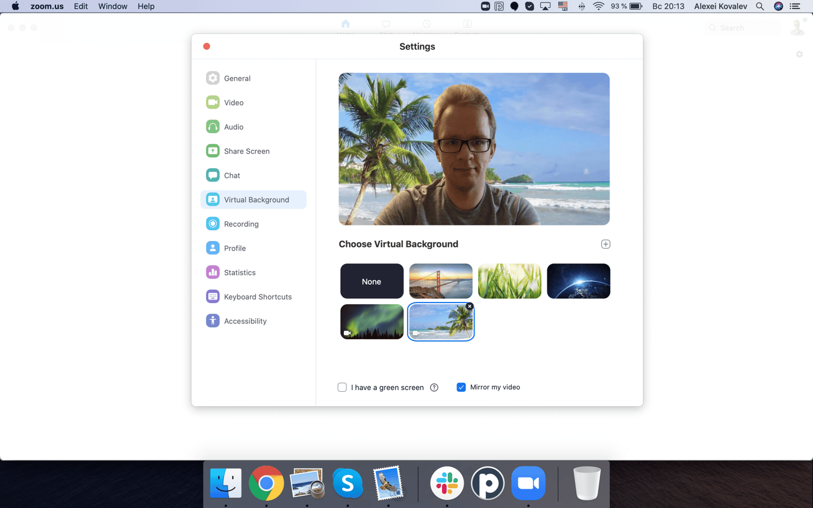
Task: Click the add virtual background plus button
Action: point(606,244)
